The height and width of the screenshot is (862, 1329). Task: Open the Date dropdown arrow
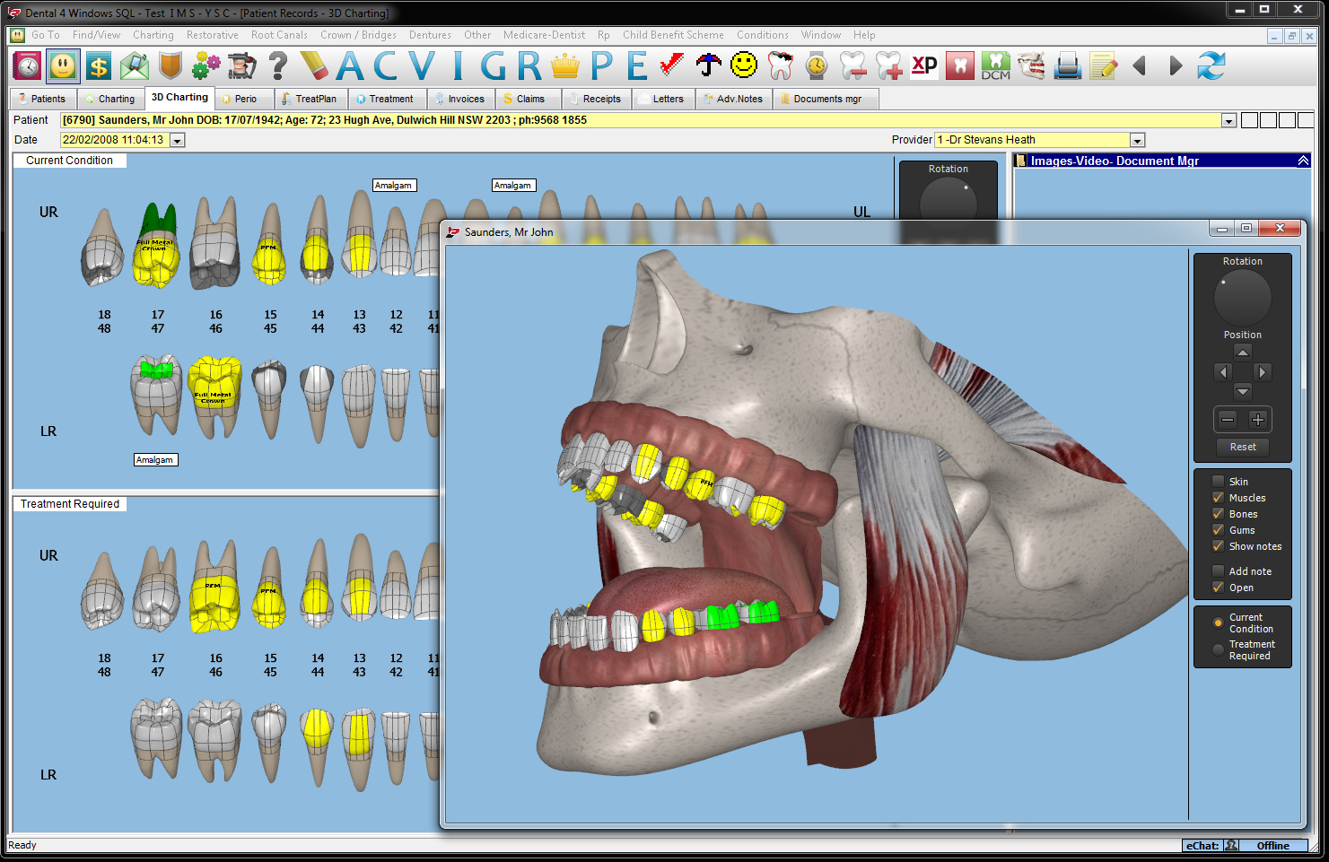tap(177, 141)
